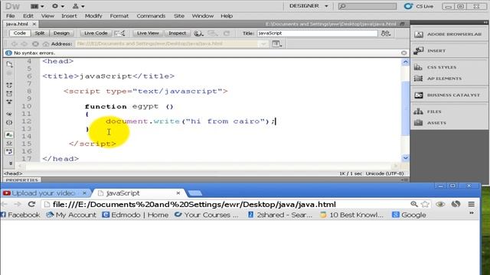This screenshot has height=275, width=490.
Task: Click the Check browser compatibility icon
Action: pos(119,33)
